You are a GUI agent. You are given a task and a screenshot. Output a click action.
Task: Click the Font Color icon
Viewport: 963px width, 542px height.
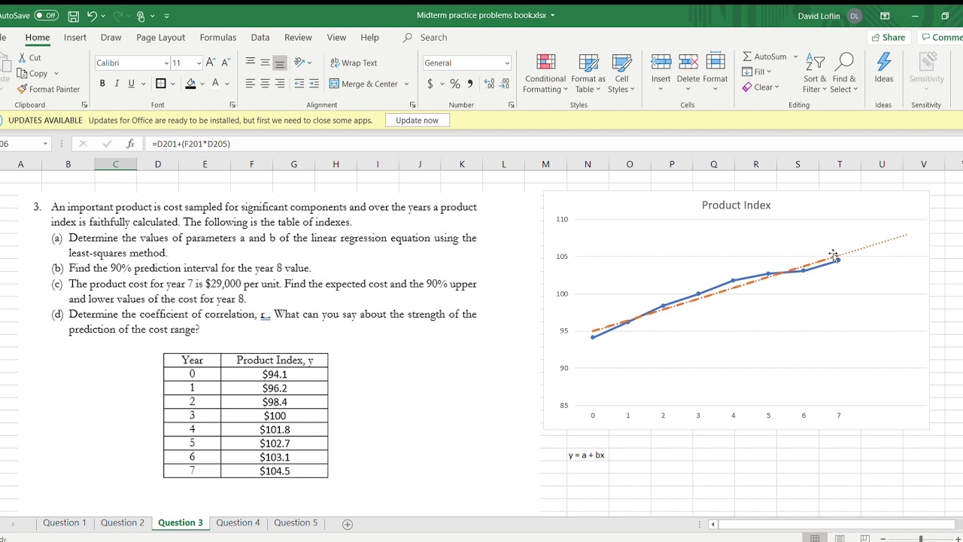[216, 84]
